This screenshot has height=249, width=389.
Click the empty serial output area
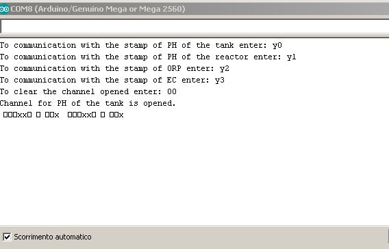(x=194, y=172)
